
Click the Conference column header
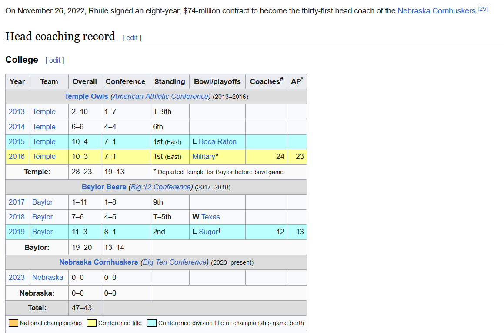coord(125,82)
